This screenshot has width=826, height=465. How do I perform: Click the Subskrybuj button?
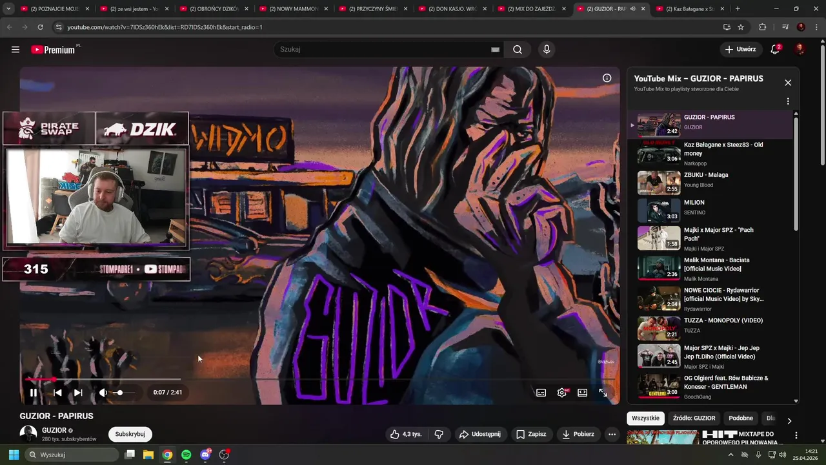130,434
